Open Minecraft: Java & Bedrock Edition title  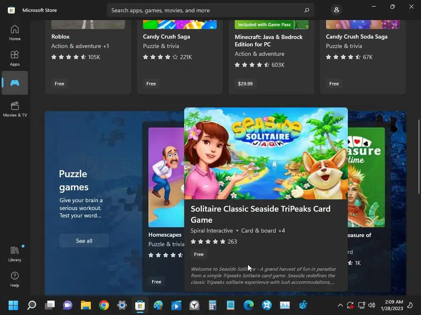[x=268, y=41]
